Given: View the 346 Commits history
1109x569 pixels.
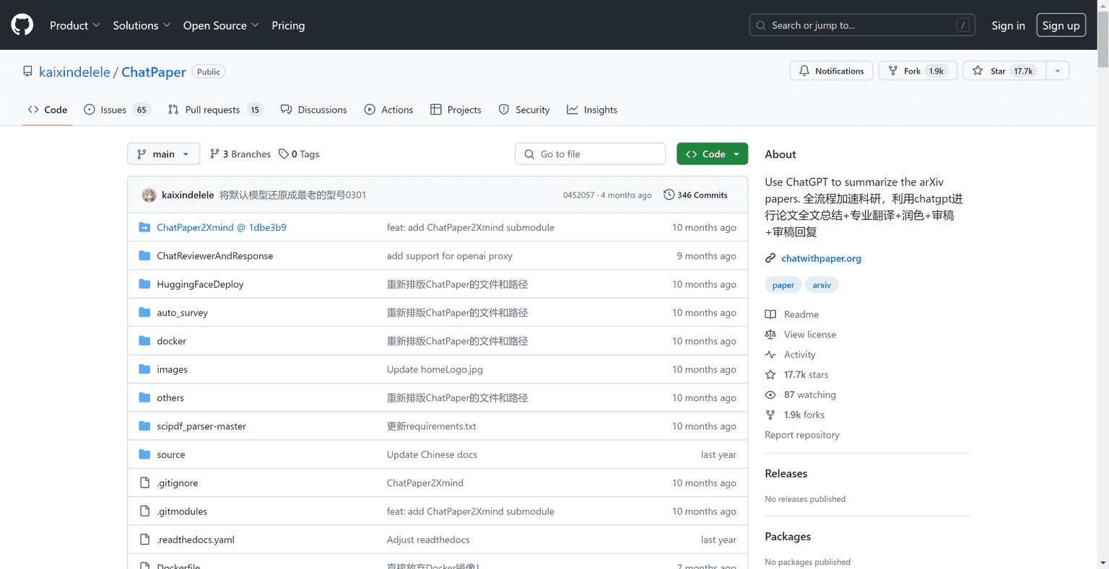Looking at the screenshot, I should point(695,195).
